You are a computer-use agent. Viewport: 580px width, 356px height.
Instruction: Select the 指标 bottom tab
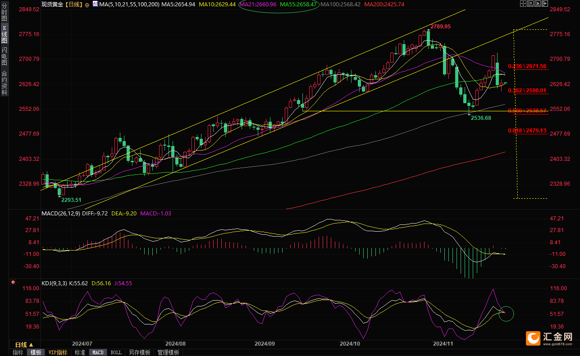[18, 352]
